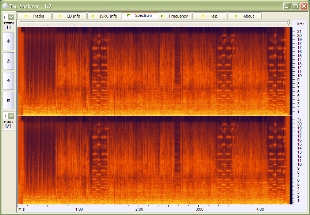Click the lower channel spectrogram
Screen dimensions: 310x215
(155, 160)
